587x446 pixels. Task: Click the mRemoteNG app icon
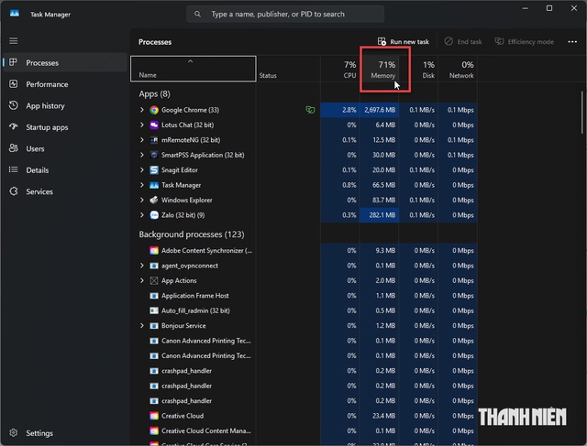[x=154, y=140]
